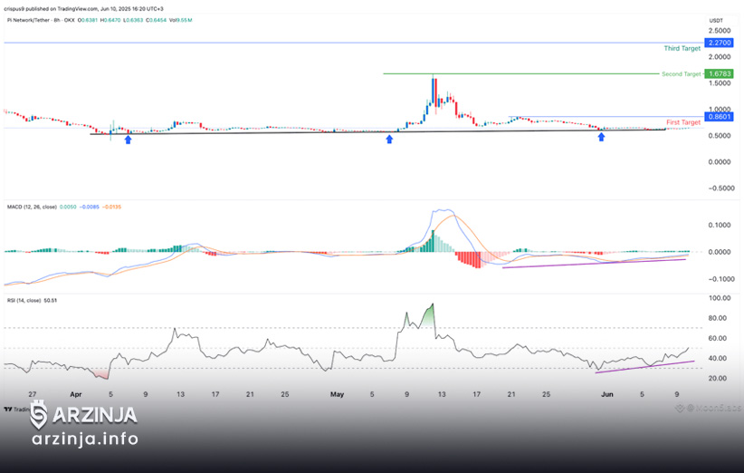Viewport: 744px width, 473px height.
Task: Click the Pi Network/Tether symbol title
Action: click(28, 21)
